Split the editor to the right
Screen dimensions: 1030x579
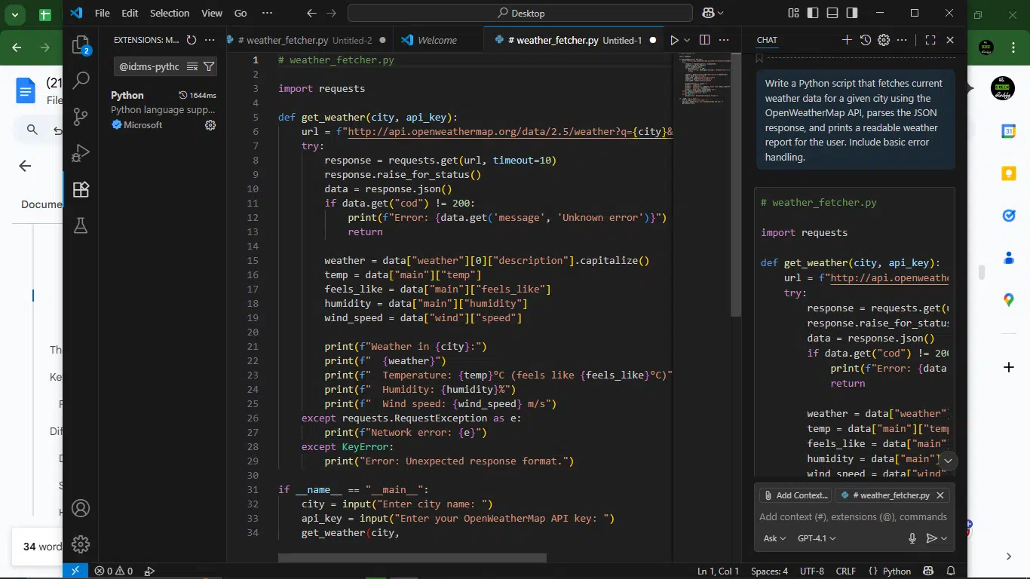coord(704,40)
